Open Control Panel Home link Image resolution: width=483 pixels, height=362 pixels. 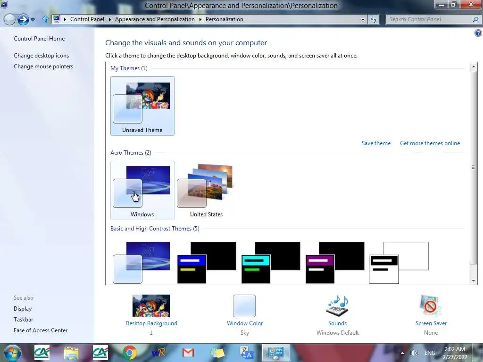click(x=39, y=39)
